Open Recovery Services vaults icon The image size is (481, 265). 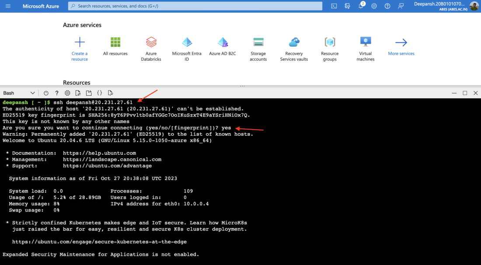294,42
